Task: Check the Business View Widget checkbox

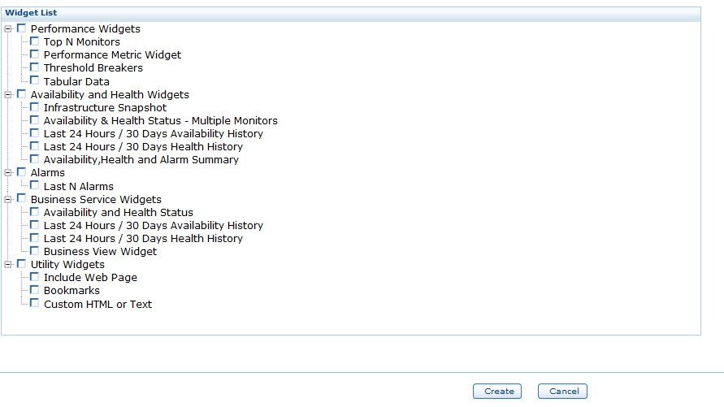Action: (34, 250)
